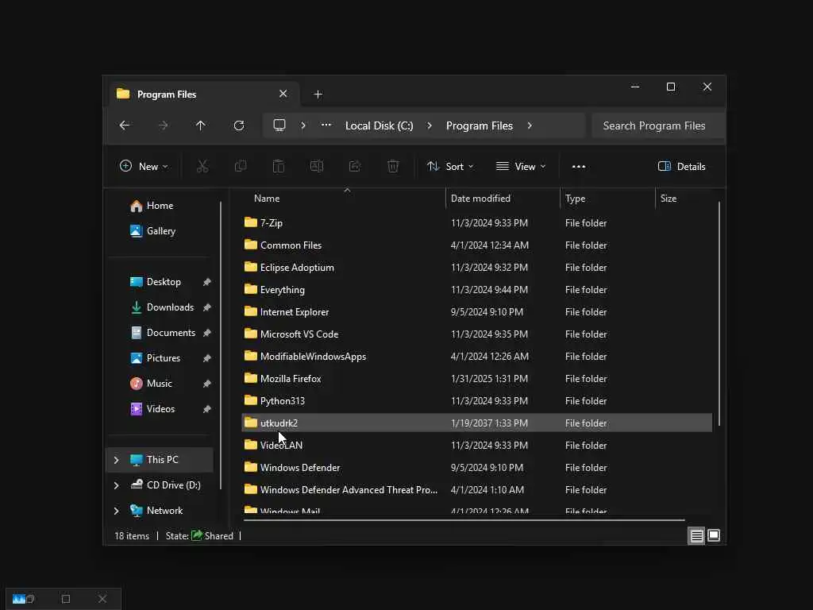Image resolution: width=813 pixels, height=610 pixels.
Task: Select the Everything folder
Action: coord(476,289)
